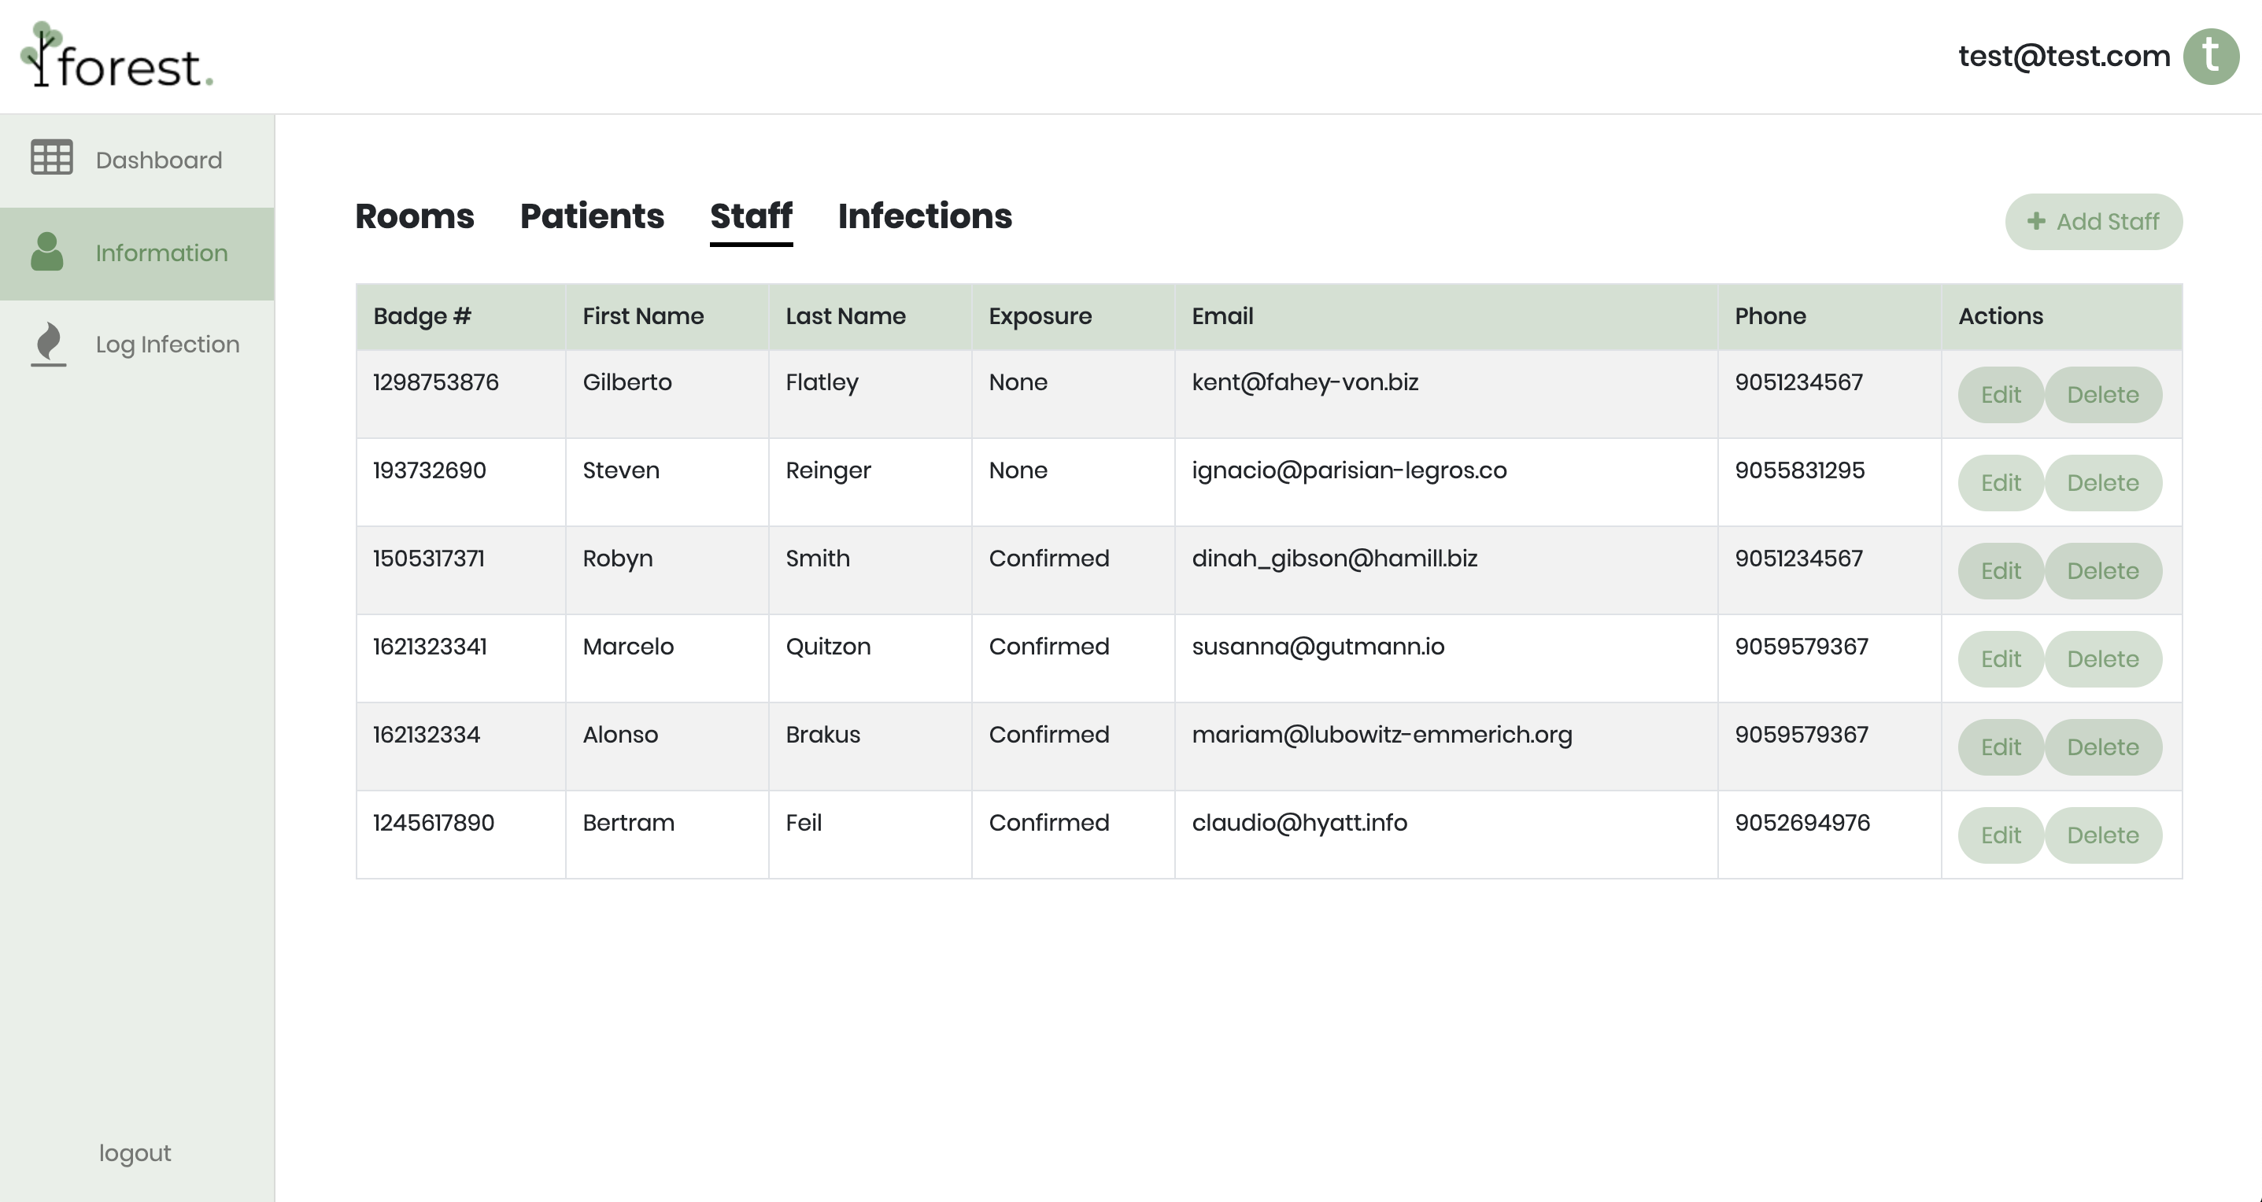
Task: Open the user avatar circle
Action: (x=2210, y=56)
